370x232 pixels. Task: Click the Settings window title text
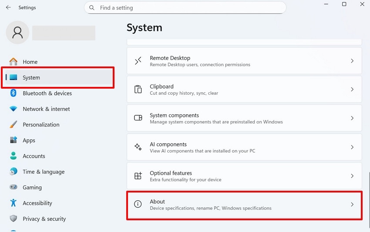click(27, 7)
